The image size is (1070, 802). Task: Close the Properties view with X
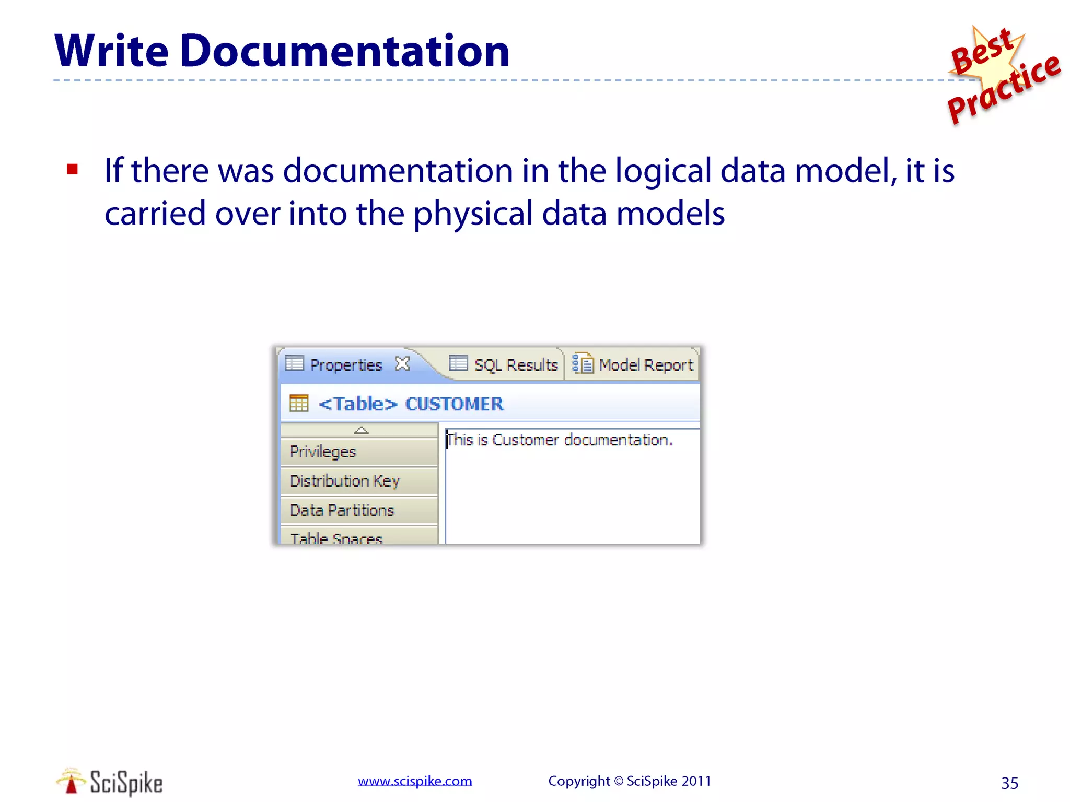402,363
